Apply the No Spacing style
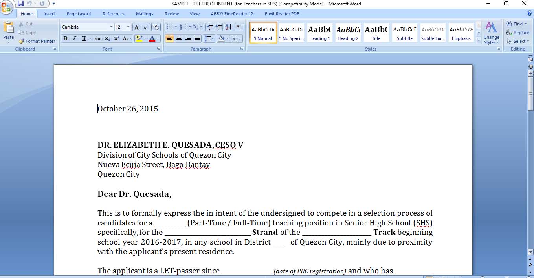 (291, 33)
